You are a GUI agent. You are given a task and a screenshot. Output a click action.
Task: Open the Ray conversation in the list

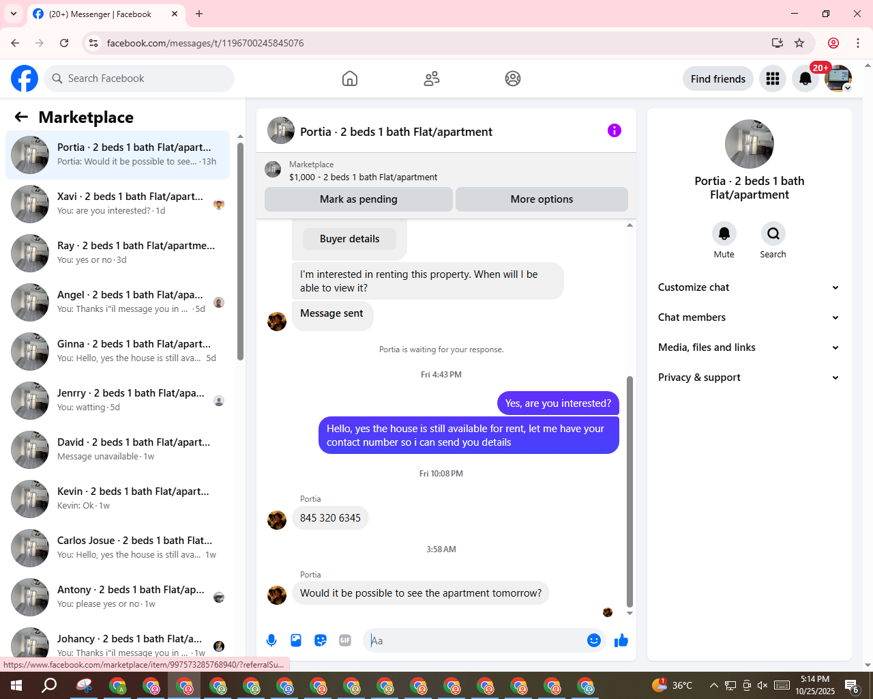117,253
